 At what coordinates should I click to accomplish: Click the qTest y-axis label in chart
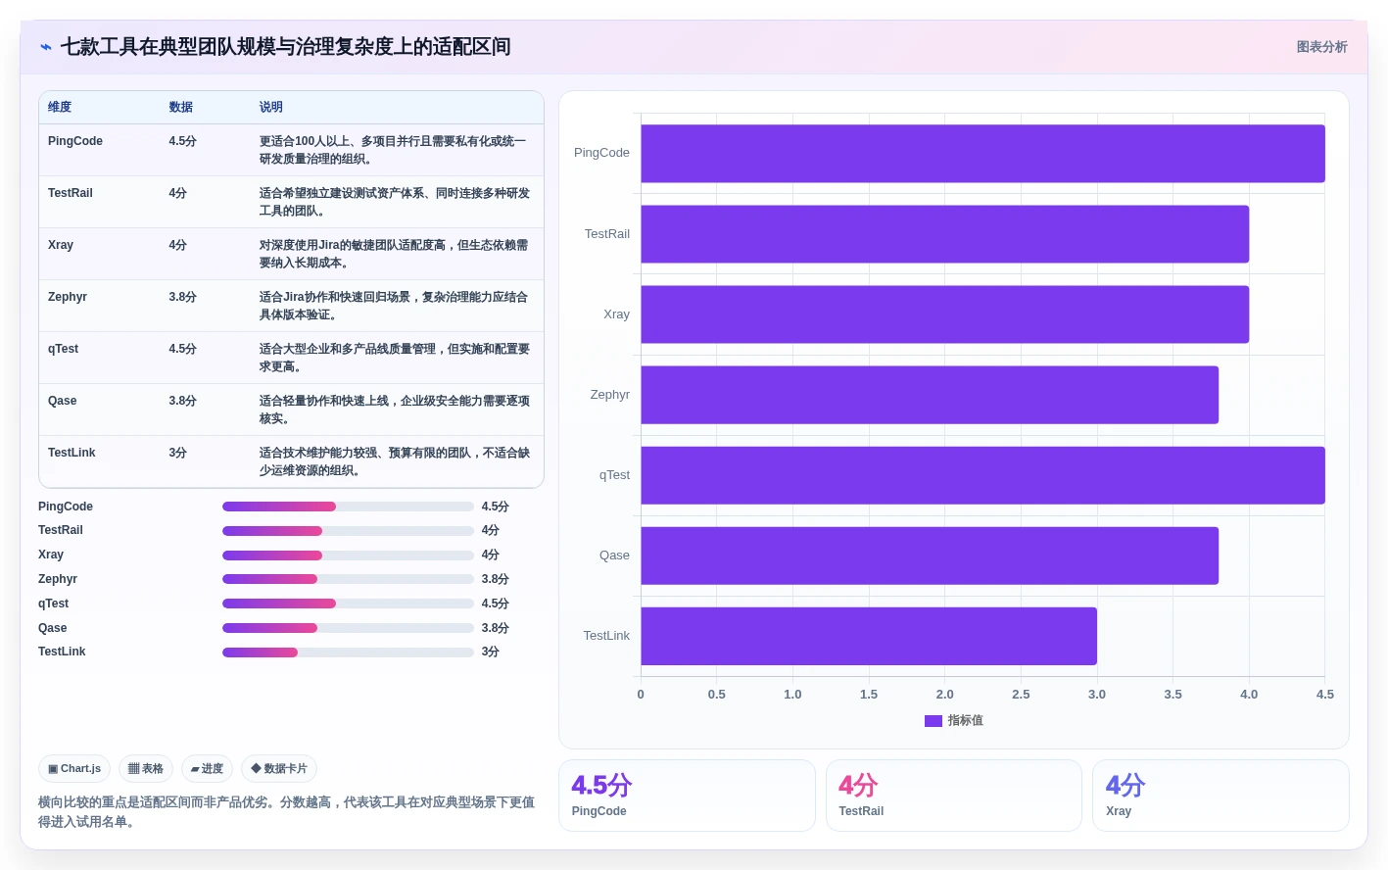[x=614, y=475]
